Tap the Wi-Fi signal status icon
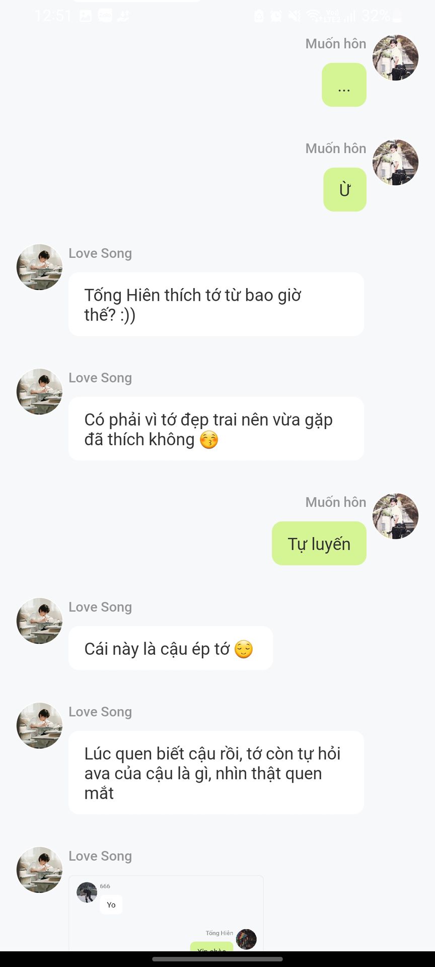The image size is (435, 967). [315, 16]
